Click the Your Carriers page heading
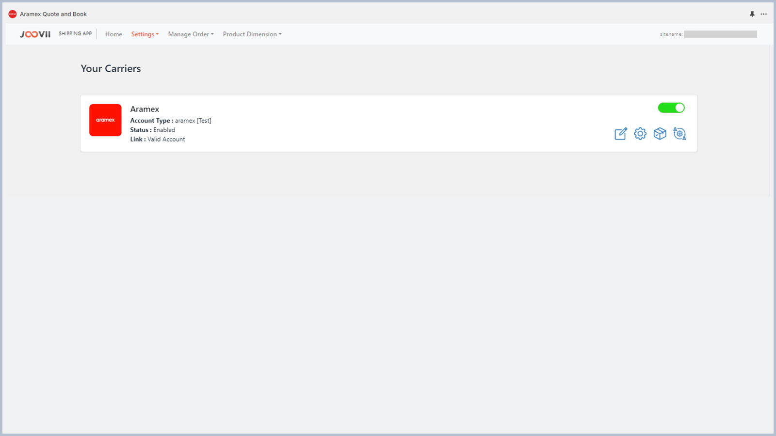776x436 pixels. [x=111, y=69]
